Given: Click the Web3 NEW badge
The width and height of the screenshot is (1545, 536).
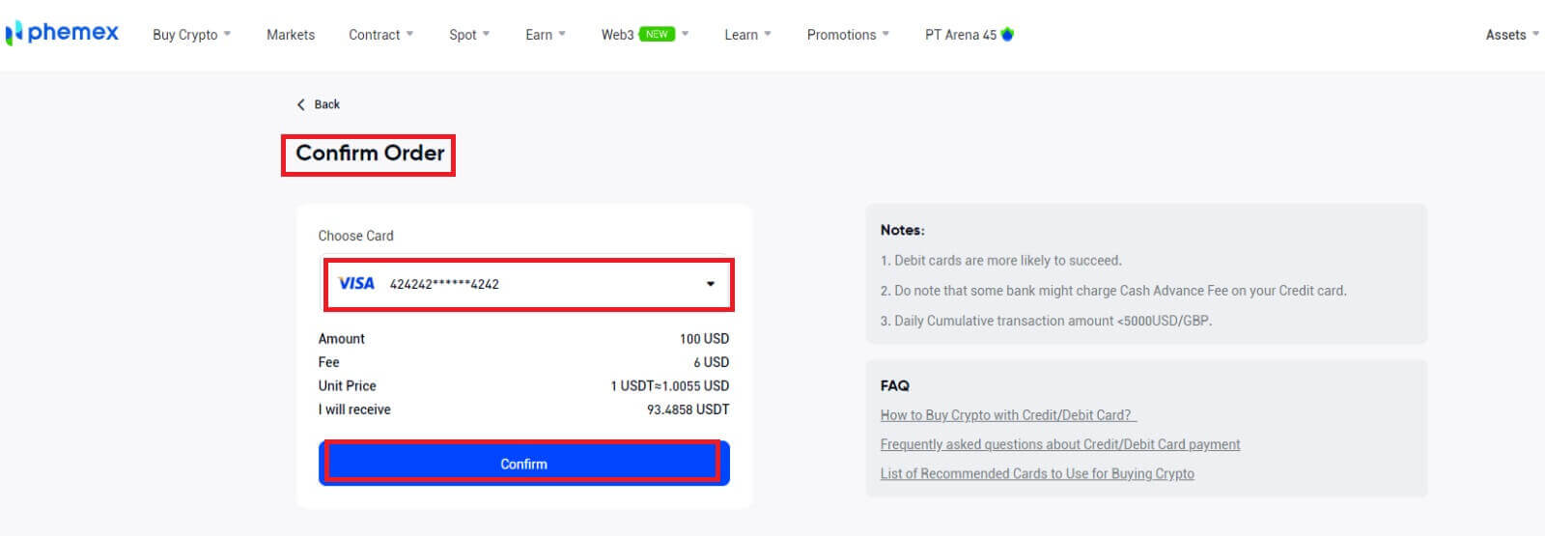Looking at the screenshot, I should point(657,34).
